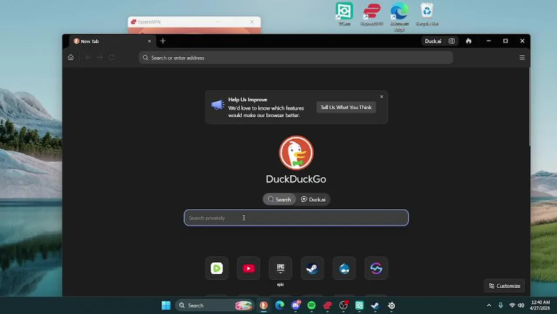The width and height of the screenshot is (557, 314).
Task: Open the Steam favorite tile
Action: (312, 268)
